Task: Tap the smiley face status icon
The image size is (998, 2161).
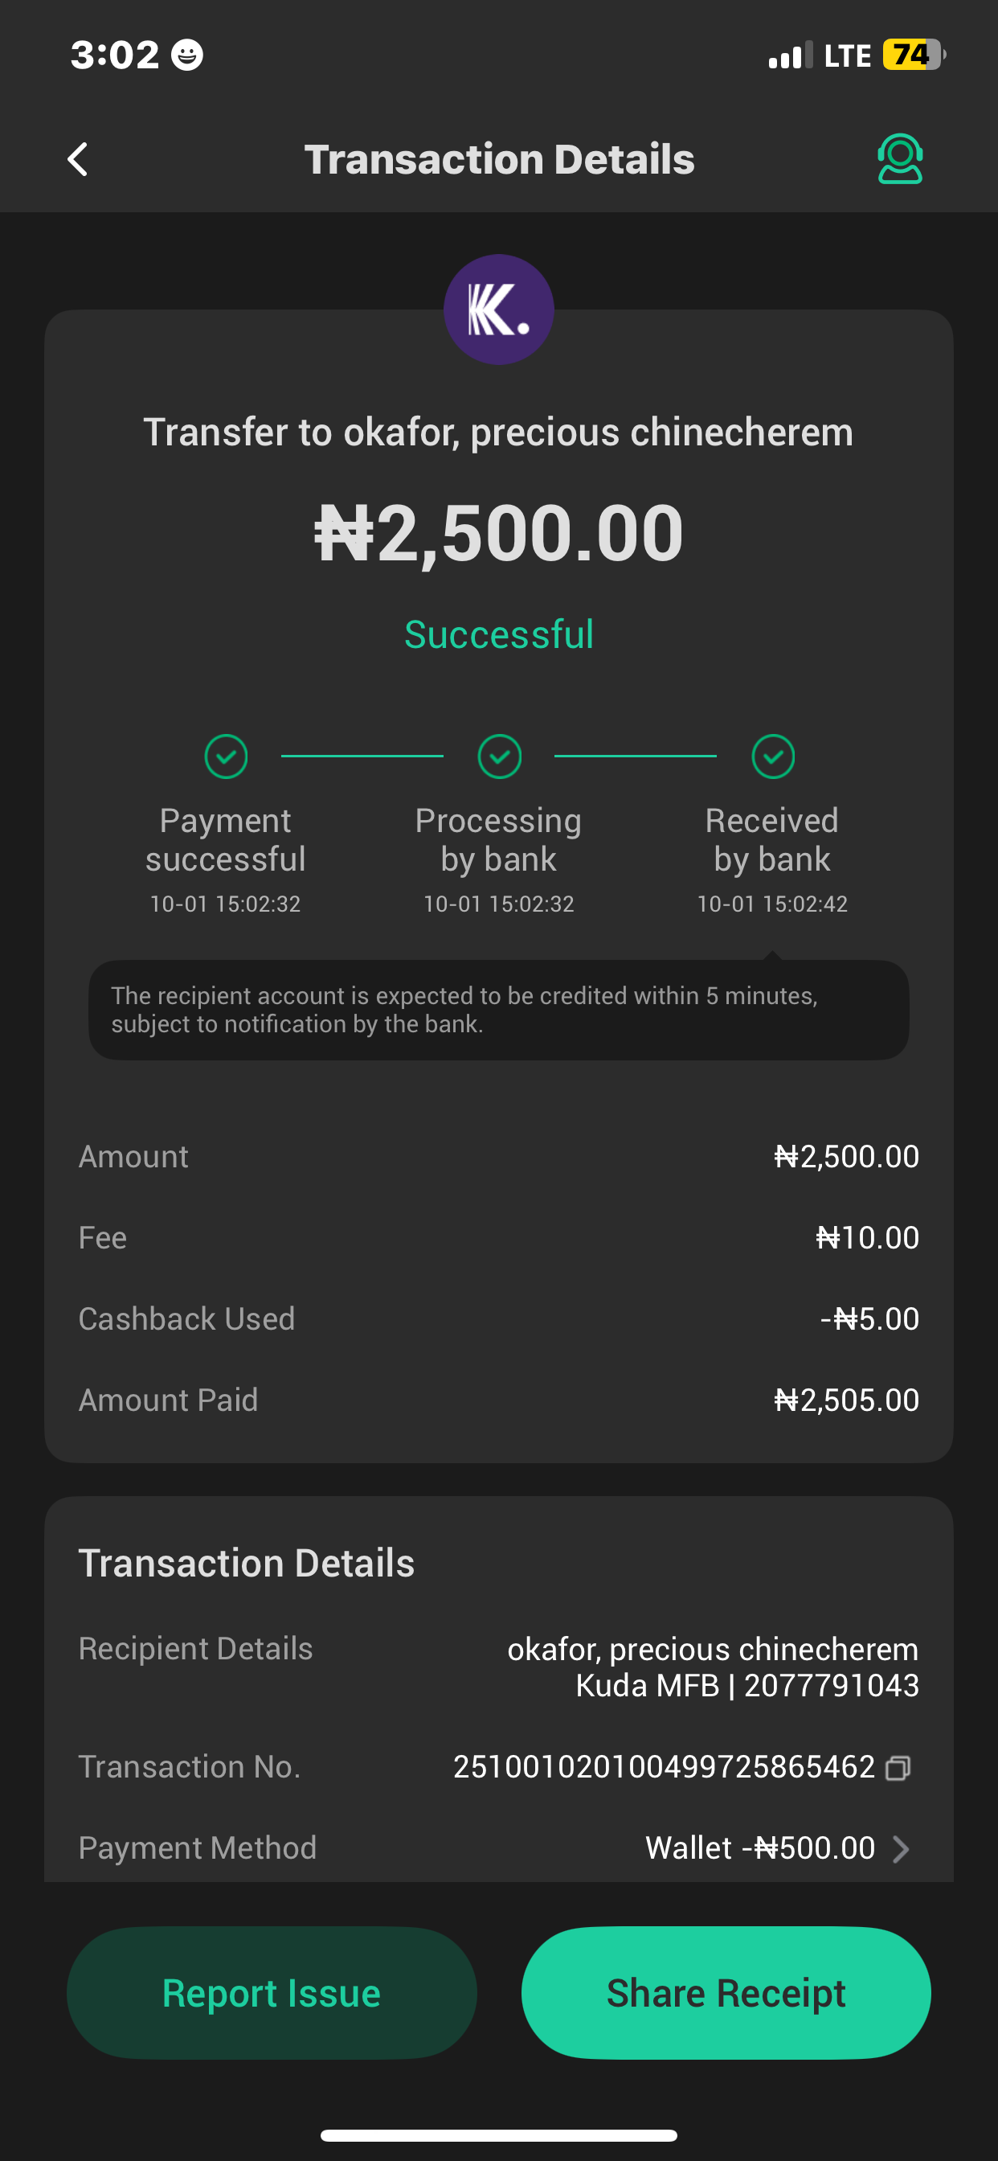Action: tap(187, 55)
